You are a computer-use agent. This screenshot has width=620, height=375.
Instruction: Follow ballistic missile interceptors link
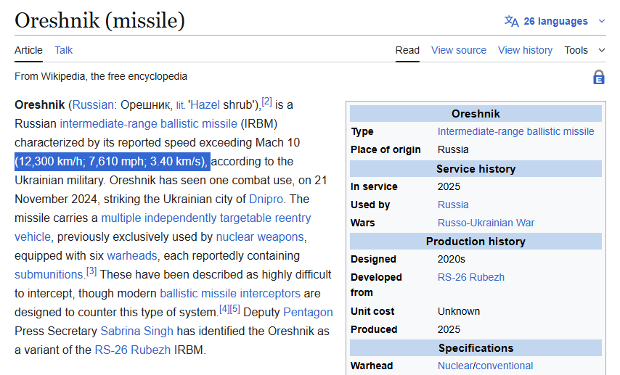[230, 293]
